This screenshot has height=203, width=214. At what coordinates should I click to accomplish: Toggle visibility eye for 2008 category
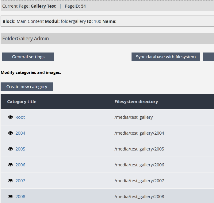point(10,197)
